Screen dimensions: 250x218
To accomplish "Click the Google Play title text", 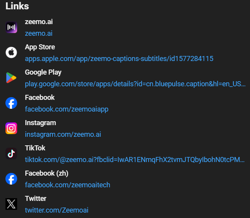I will point(43,72).
